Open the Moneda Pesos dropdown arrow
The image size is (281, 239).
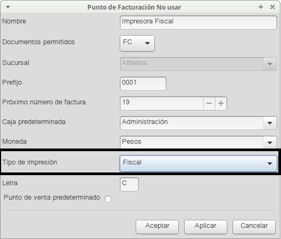click(270, 143)
